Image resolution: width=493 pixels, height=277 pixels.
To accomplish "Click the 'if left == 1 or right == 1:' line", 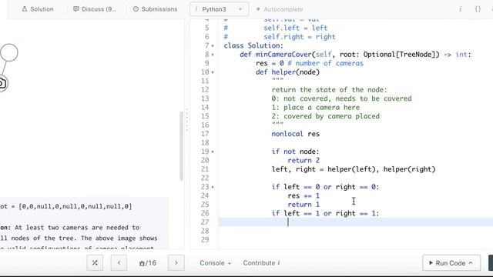I will tap(325, 213).
